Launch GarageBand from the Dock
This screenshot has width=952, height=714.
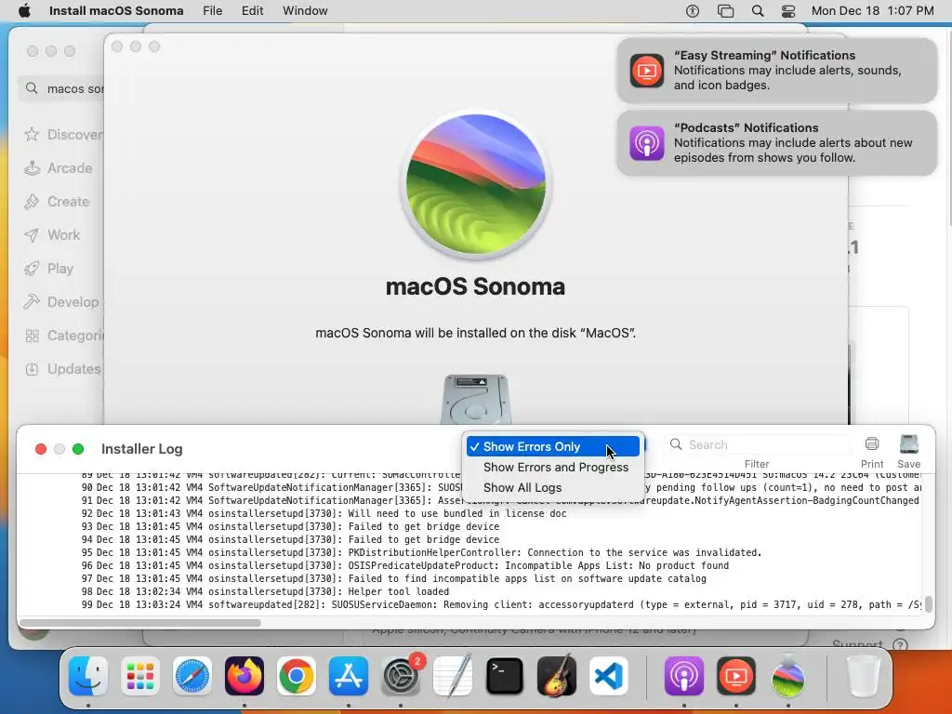point(557,676)
